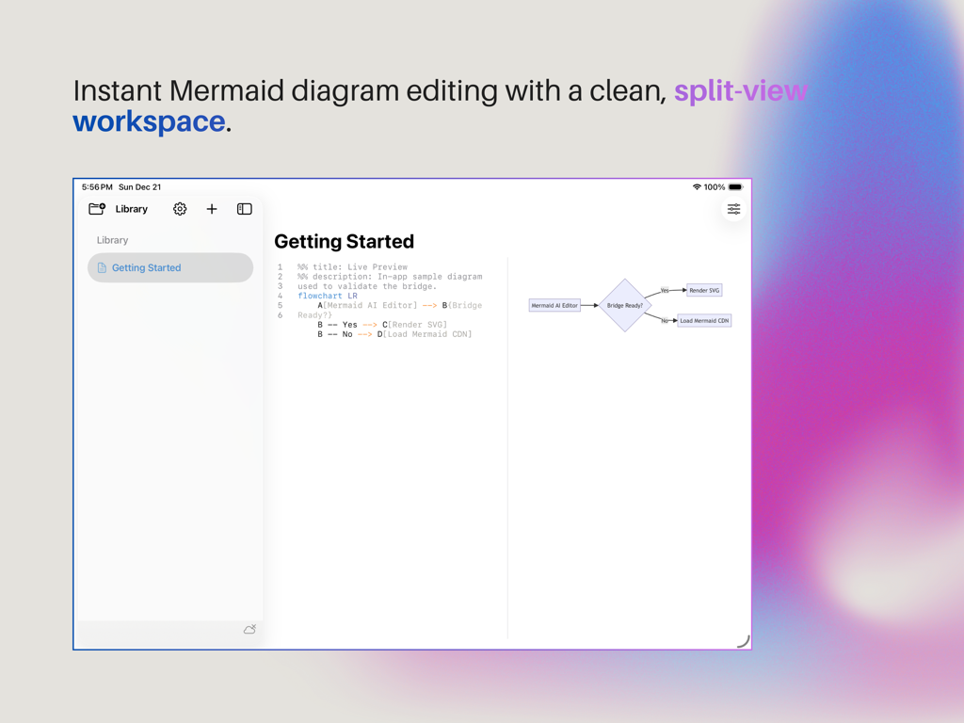Open the render settings sliders icon top right
The width and height of the screenshot is (964, 723).
point(733,208)
